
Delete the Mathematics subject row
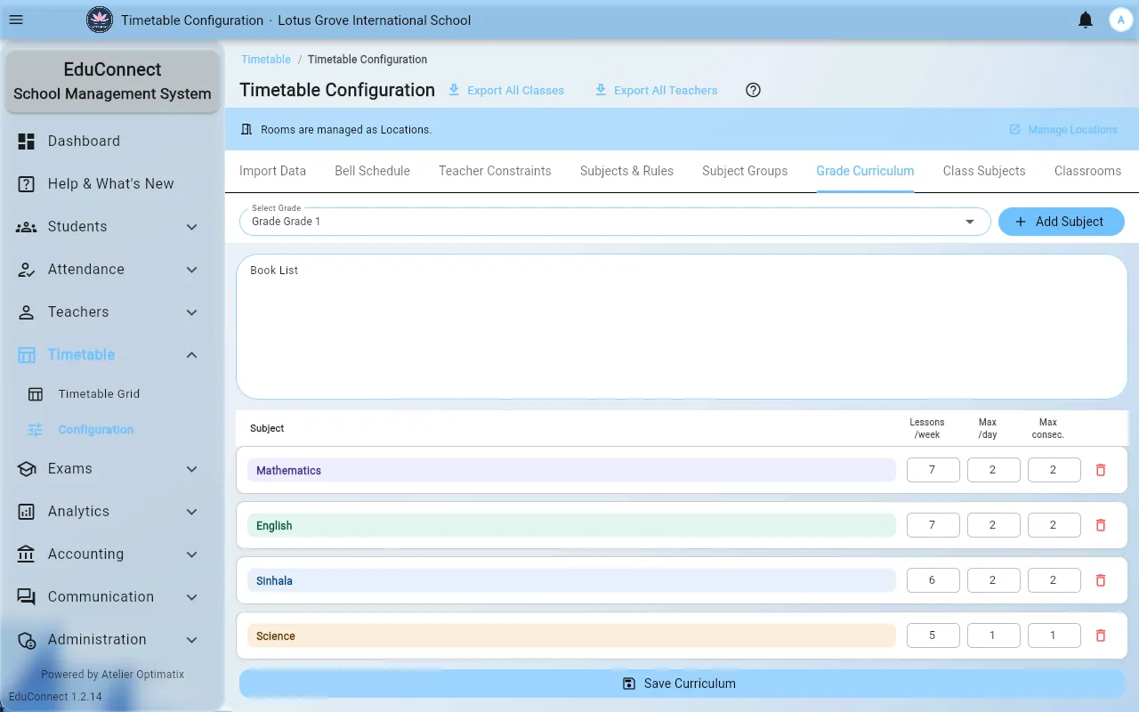(1101, 470)
